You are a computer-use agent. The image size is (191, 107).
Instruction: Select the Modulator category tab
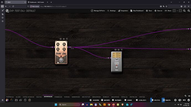(x=97, y=97)
